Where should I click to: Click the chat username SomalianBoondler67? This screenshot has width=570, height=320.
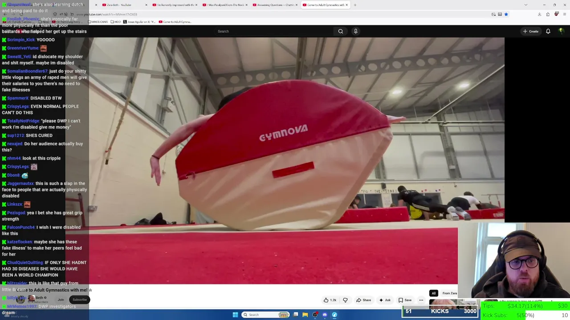click(x=27, y=71)
